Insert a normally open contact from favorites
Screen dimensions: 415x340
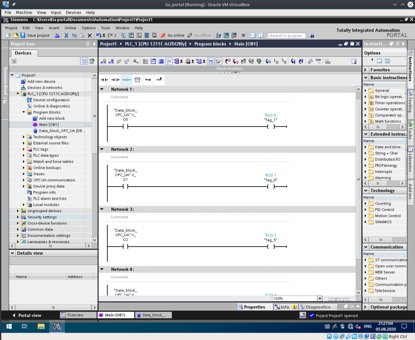[x=104, y=80]
